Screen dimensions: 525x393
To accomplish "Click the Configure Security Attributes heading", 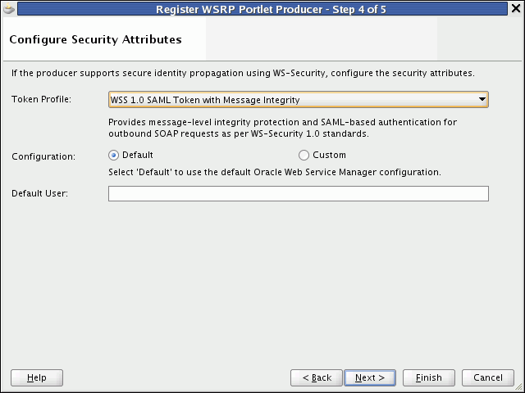I will pos(95,39).
